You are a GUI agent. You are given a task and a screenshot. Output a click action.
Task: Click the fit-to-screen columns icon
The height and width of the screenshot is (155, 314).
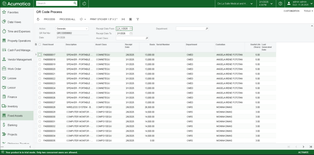pos(123,19)
